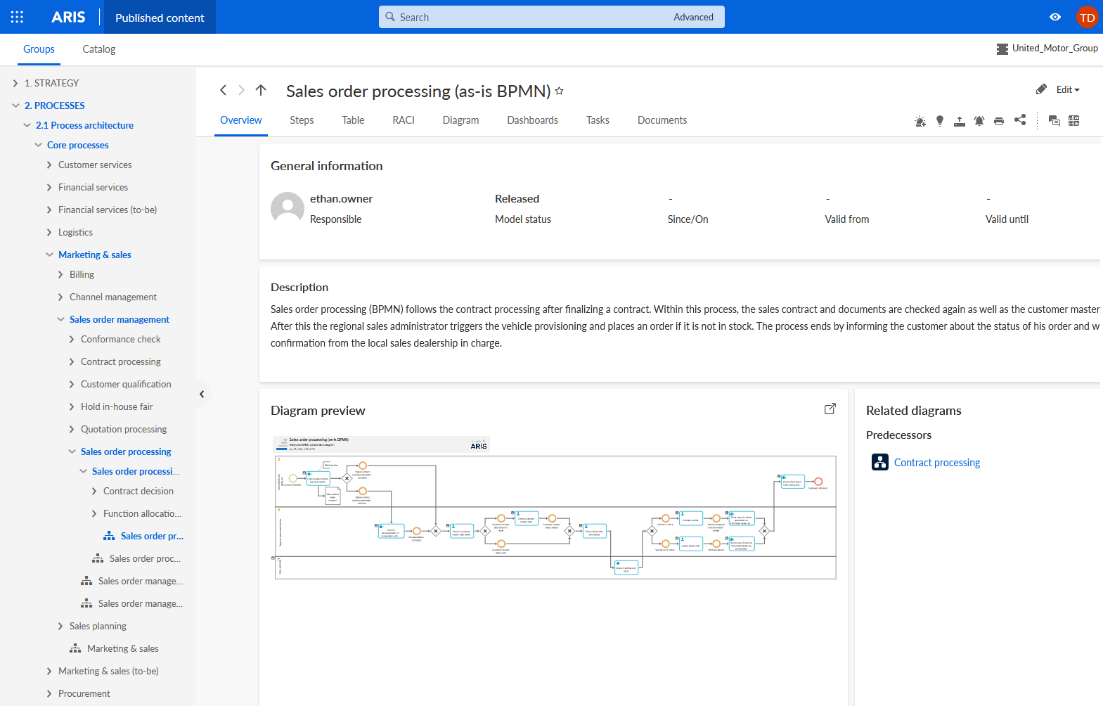Image resolution: width=1103 pixels, height=706 pixels.
Task: Mark model as favorite with the star
Action: (x=560, y=91)
